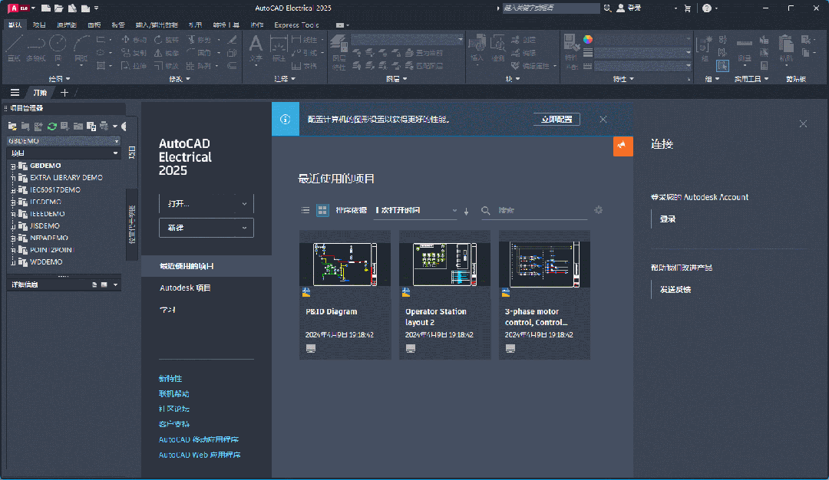Select Autodesk 项目 in start page sidebar
829x480 pixels.
click(185, 288)
